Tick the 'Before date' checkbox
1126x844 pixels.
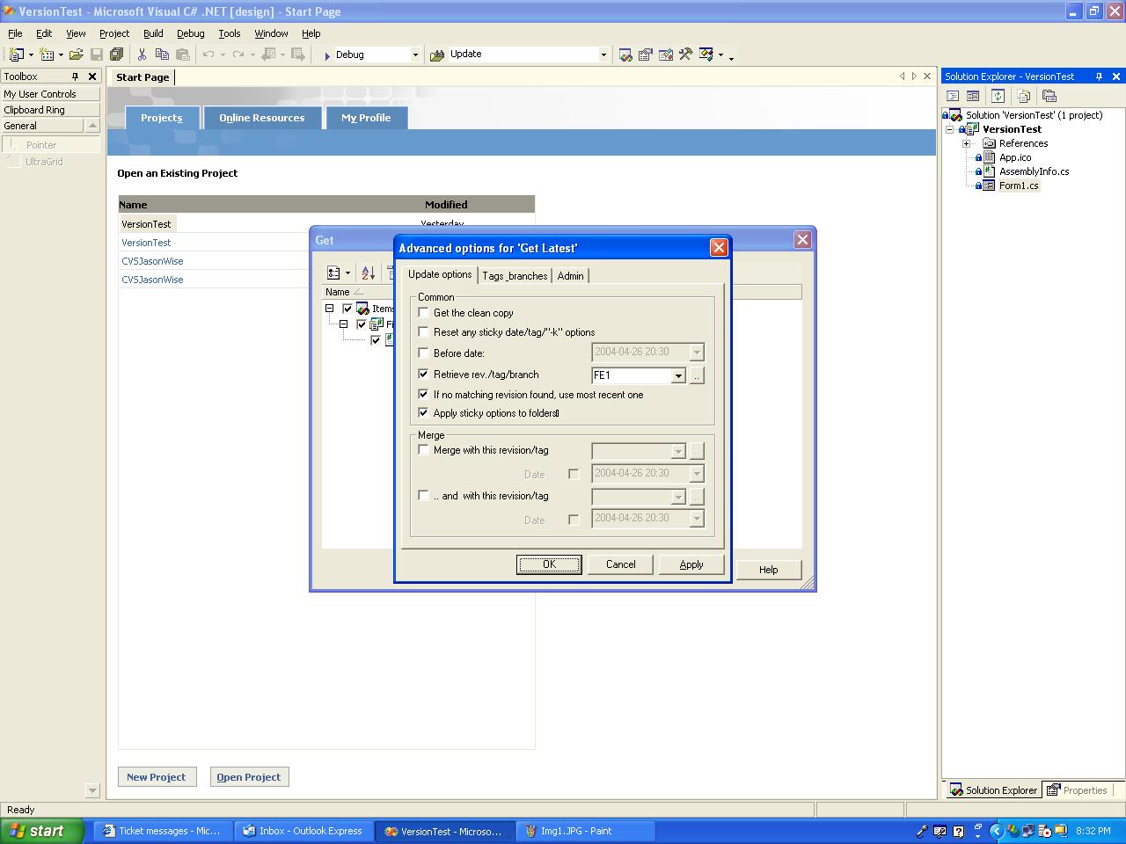424,353
